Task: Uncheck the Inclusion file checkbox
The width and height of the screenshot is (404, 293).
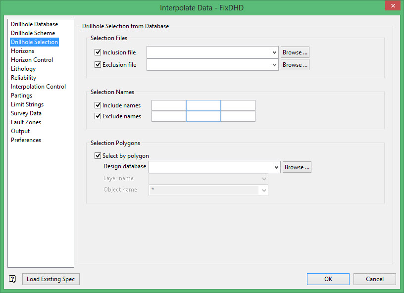Action: tap(98, 52)
